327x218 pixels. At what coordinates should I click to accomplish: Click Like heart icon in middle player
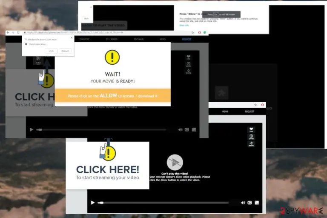click(188, 57)
